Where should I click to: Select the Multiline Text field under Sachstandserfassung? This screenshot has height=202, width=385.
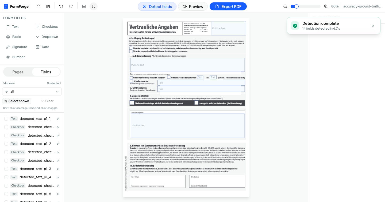[187, 65]
